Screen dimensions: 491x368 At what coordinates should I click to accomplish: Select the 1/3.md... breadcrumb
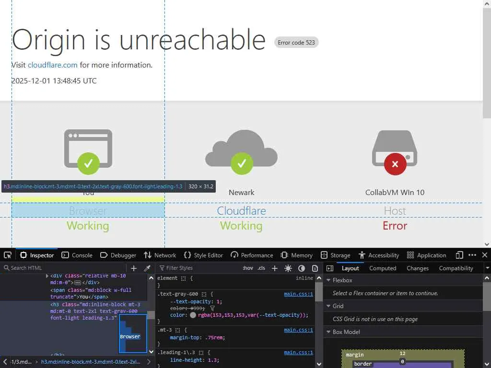point(21,362)
